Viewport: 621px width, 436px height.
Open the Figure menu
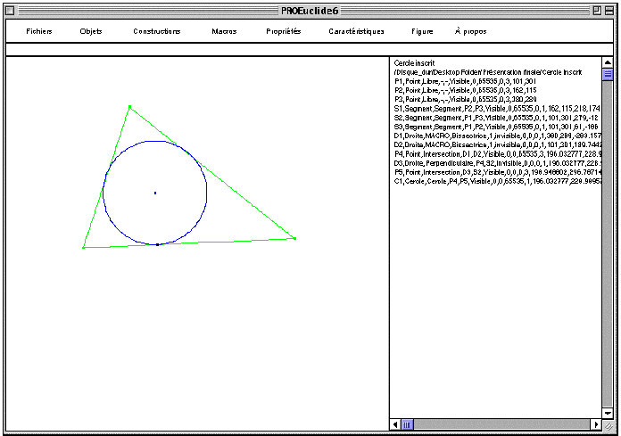[422, 31]
